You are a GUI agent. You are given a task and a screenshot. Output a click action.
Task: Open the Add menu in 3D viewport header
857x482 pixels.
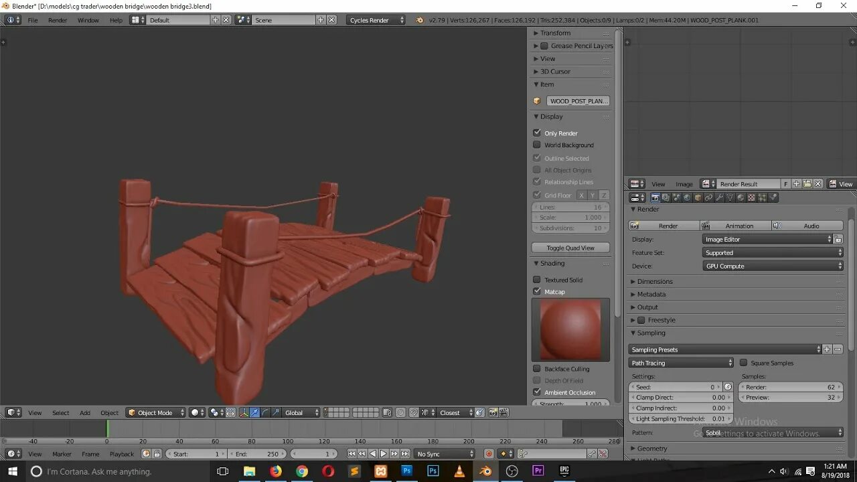(85, 412)
